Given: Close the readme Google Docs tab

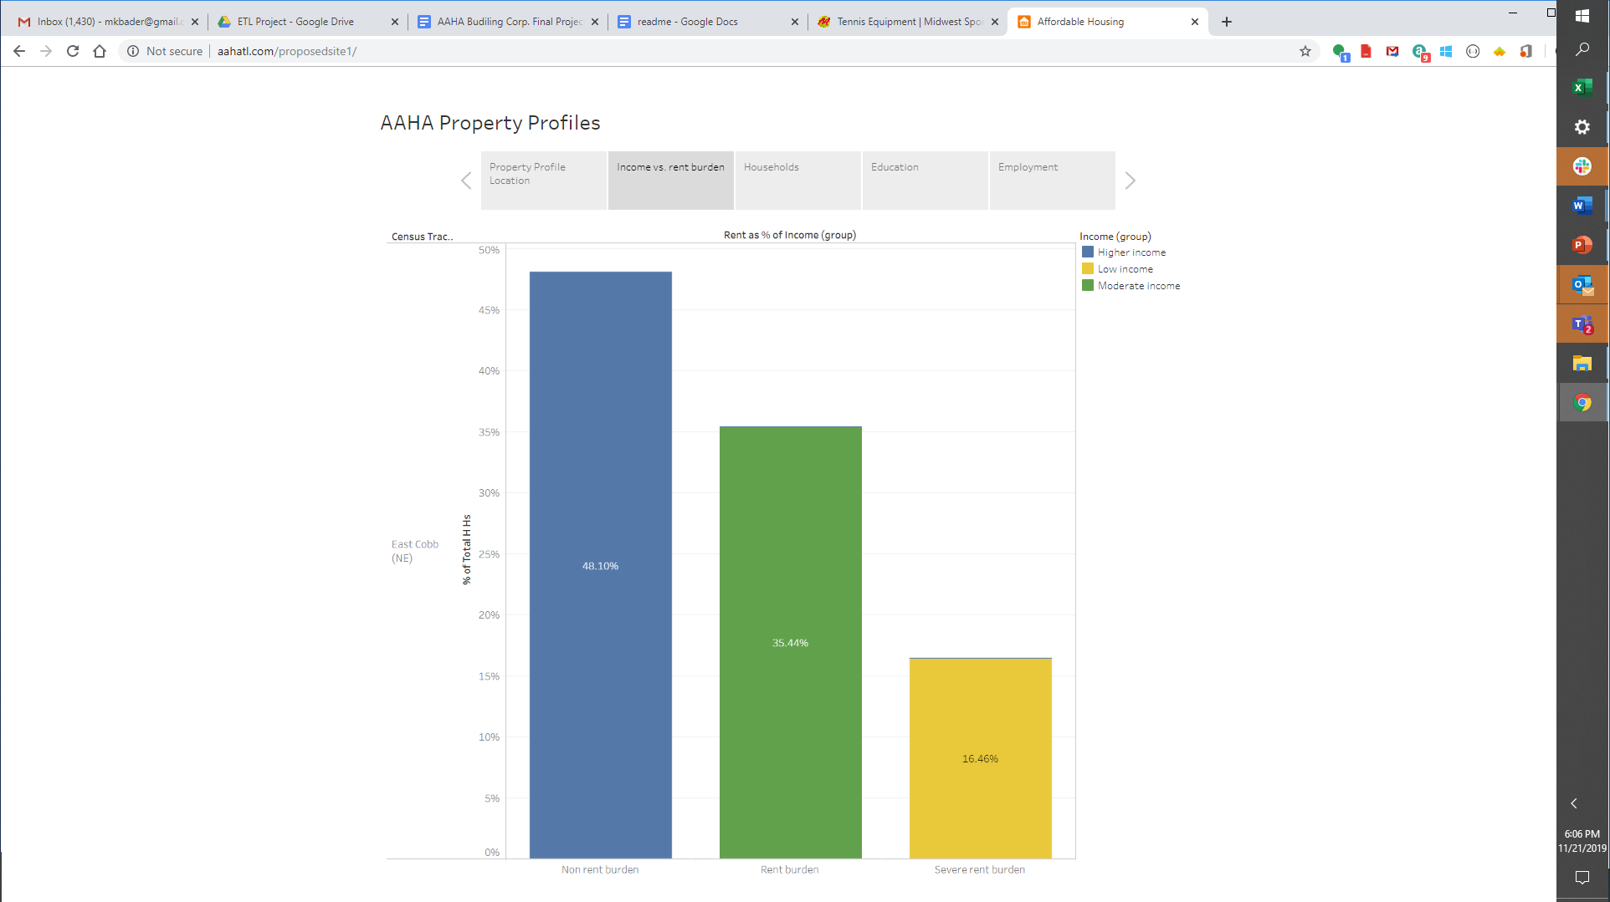Looking at the screenshot, I should [x=795, y=22].
